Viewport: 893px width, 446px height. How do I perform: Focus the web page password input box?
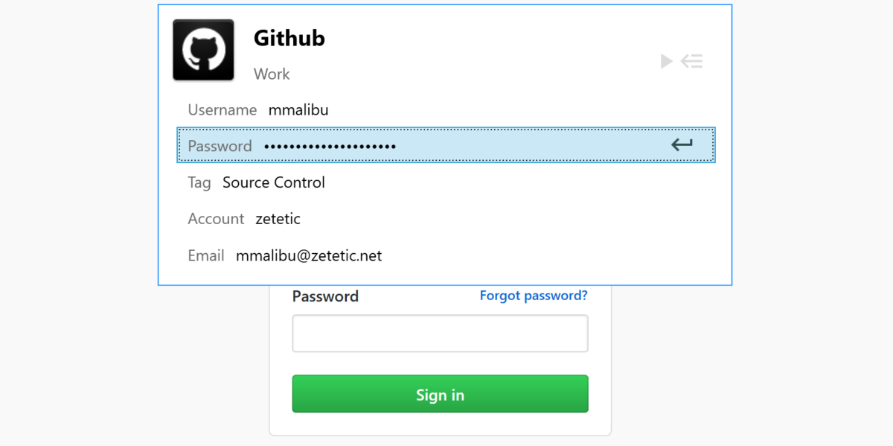coord(440,334)
